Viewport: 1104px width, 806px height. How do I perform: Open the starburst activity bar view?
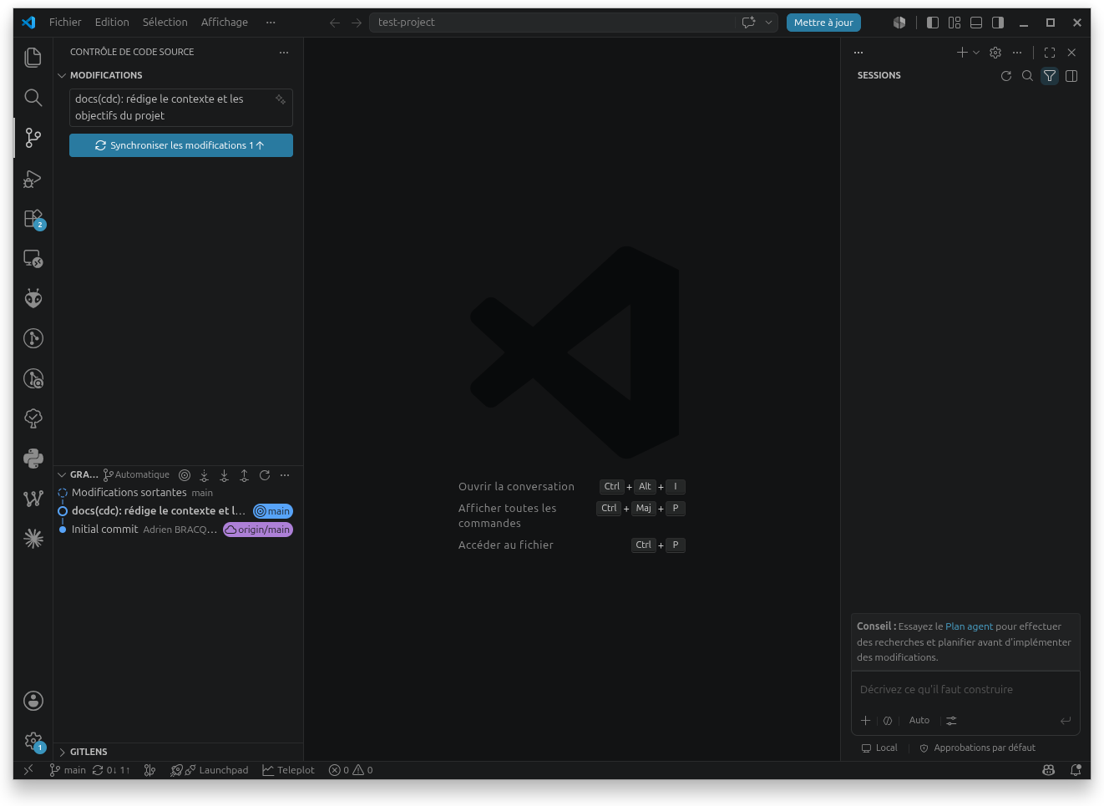point(33,539)
